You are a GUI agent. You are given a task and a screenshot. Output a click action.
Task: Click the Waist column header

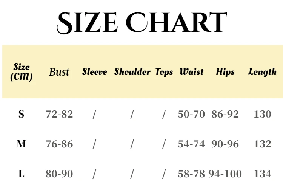click(x=192, y=71)
